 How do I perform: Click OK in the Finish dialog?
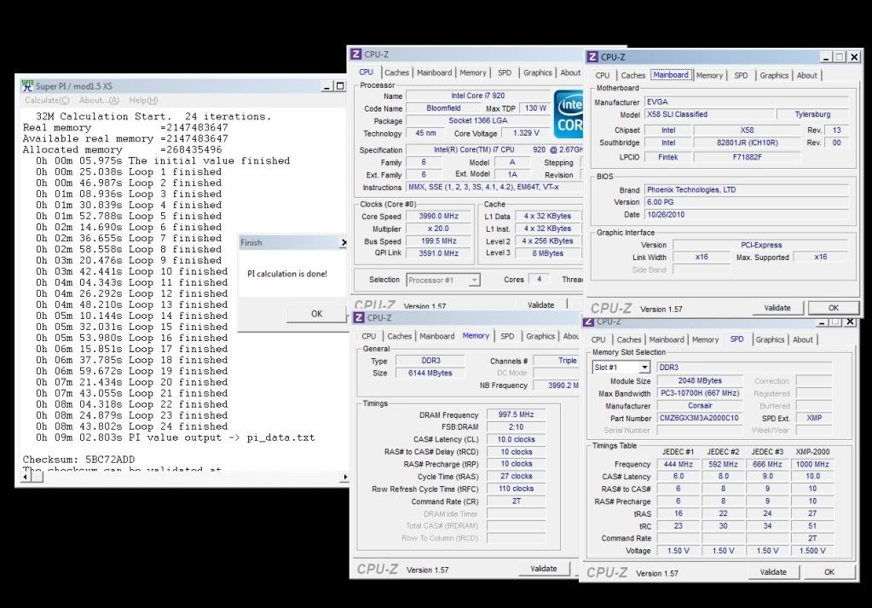pos(316,314)
